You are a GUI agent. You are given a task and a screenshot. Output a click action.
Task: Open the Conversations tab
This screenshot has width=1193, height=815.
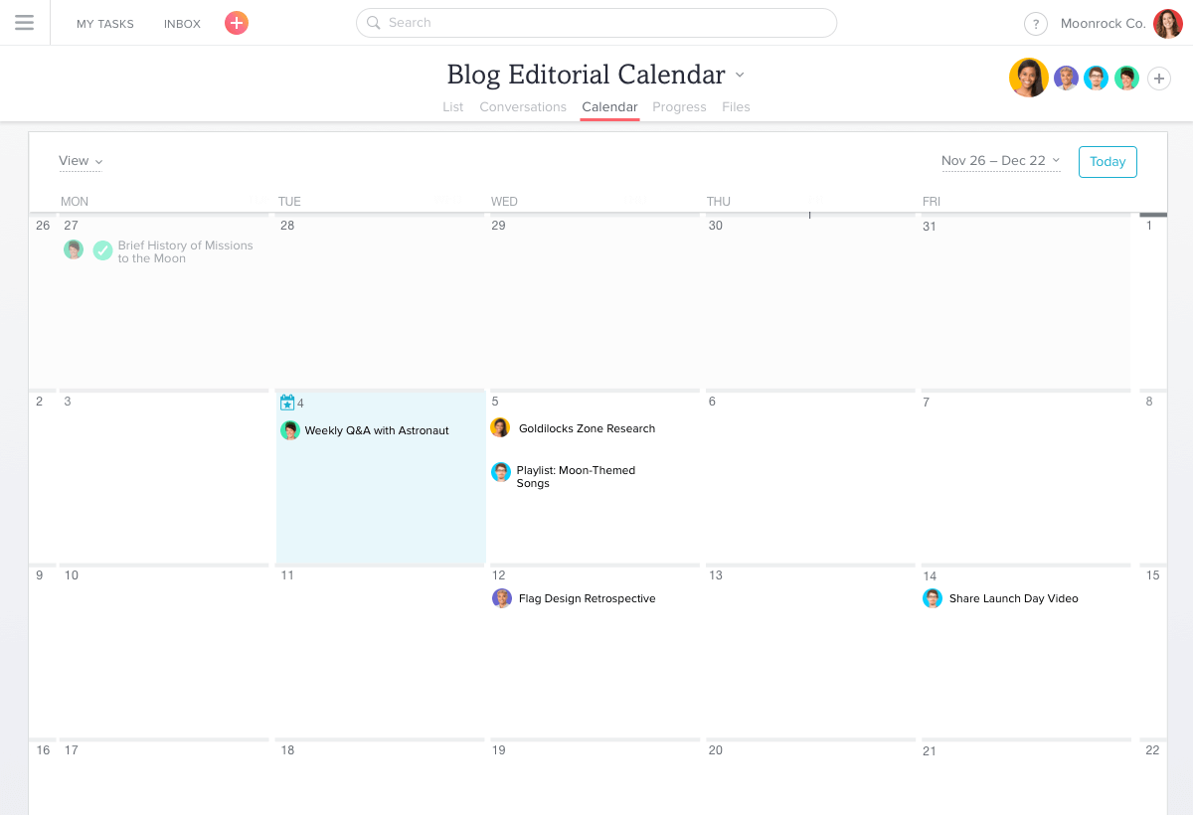[x=523, y=107]
